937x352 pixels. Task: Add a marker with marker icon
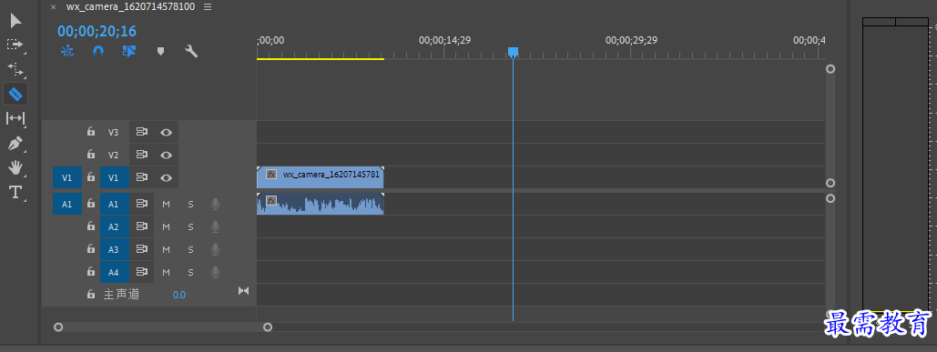coord(160,51)
